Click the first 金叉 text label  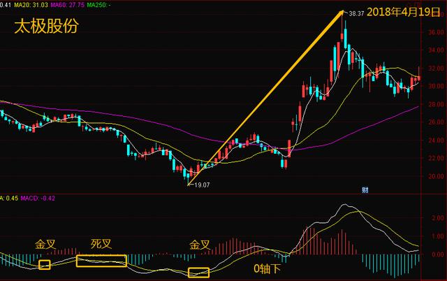(45, 245)
